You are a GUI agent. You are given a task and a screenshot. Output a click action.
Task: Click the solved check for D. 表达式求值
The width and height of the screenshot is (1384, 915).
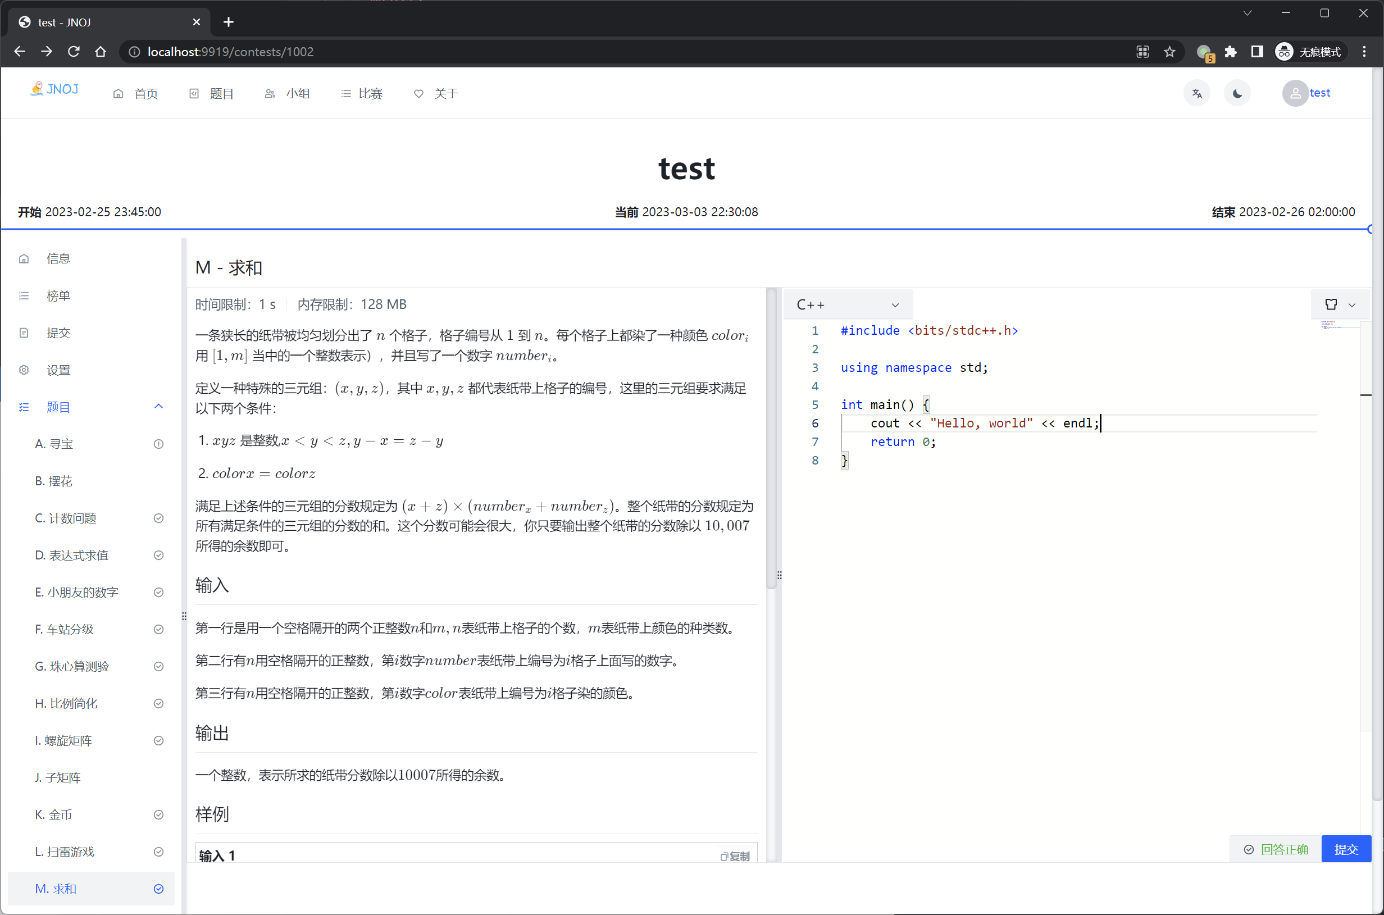pyautogui.click(x=158, y=555)
